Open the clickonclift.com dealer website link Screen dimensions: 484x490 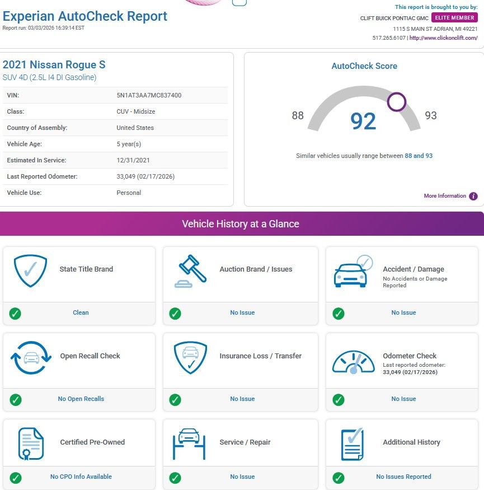pyautogui.click(x=443, y=38)
